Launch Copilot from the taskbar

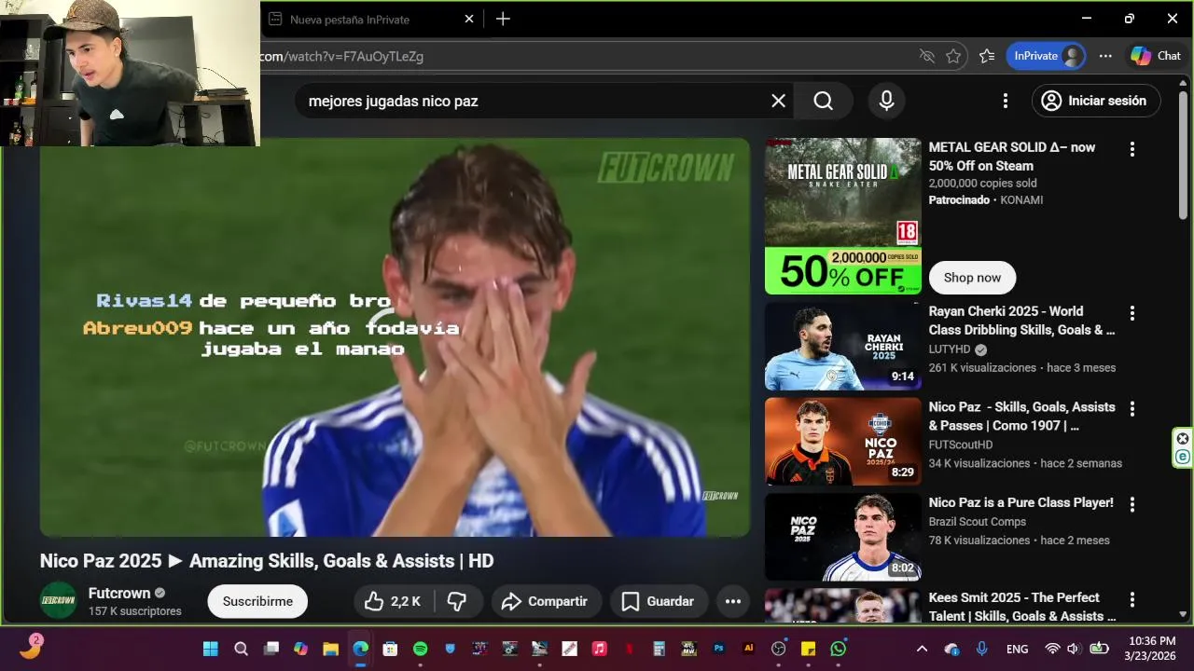[x=300, y=649]
